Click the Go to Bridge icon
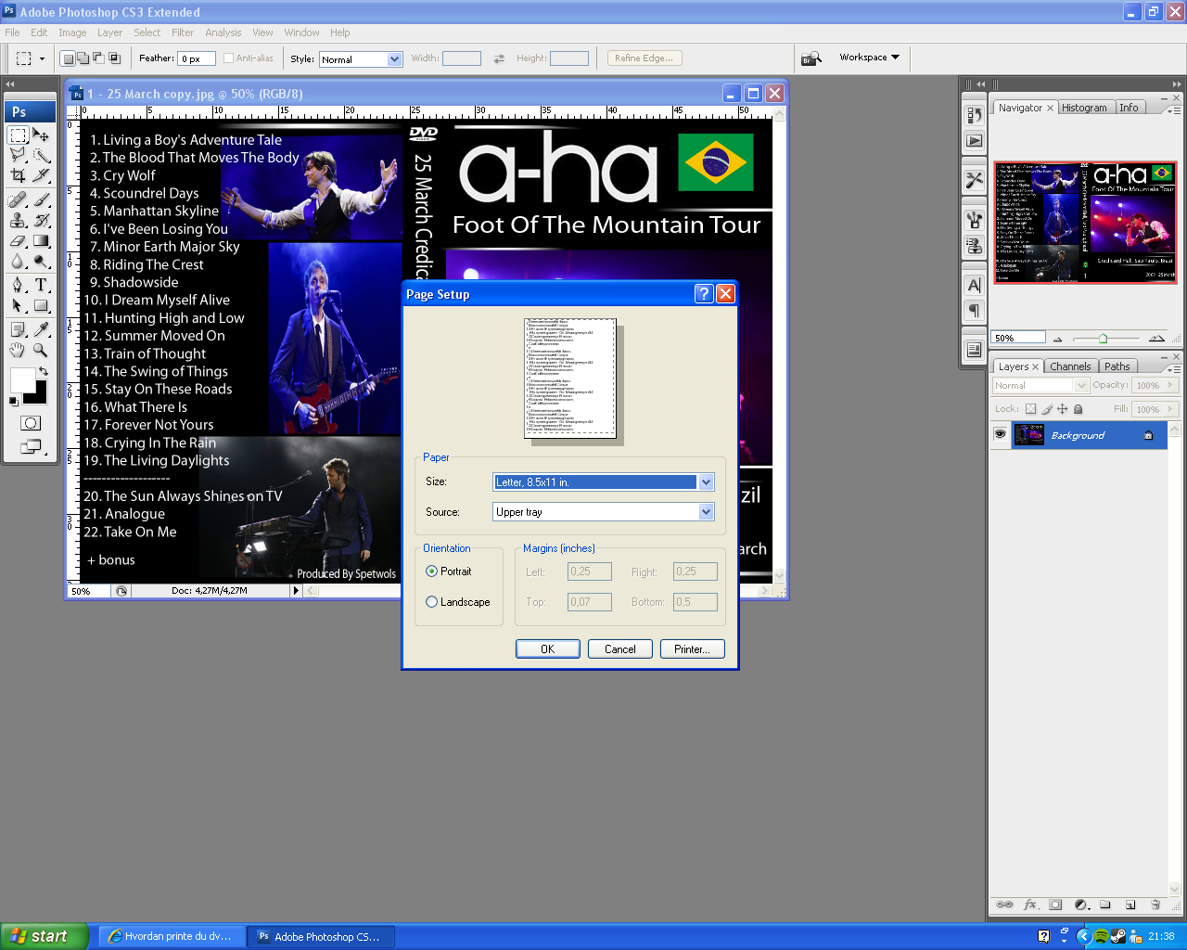 click(810, 58)
